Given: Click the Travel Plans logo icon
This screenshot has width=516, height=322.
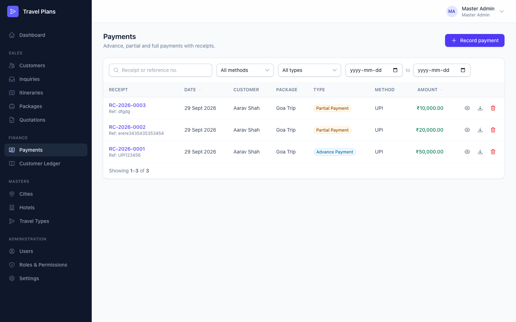Looking at the screenshot, I should tap(13, 11).
